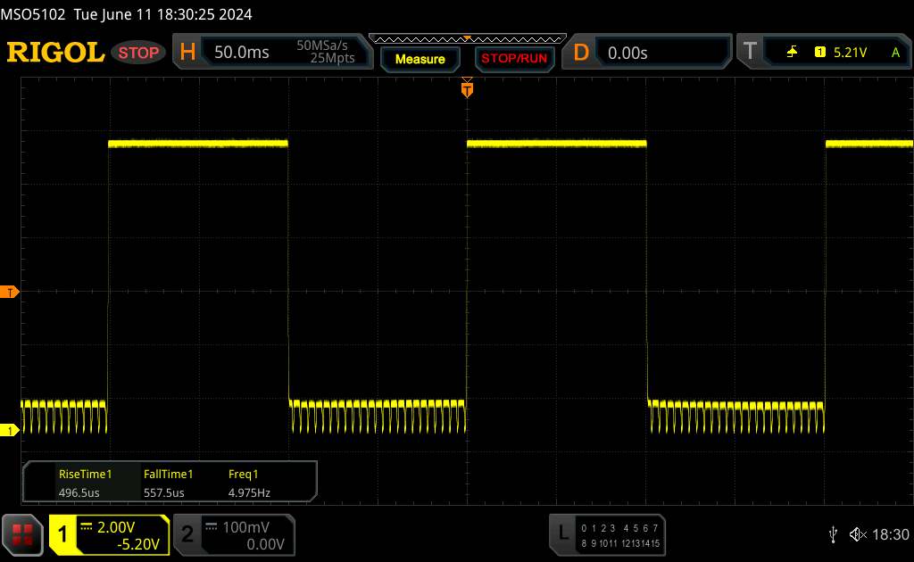Select the FallTime1 measurement item

(169, 483)
